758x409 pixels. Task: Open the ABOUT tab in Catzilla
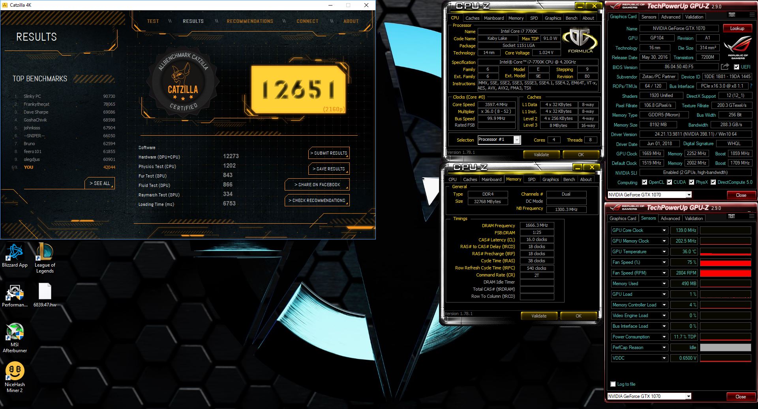point(351,21)
